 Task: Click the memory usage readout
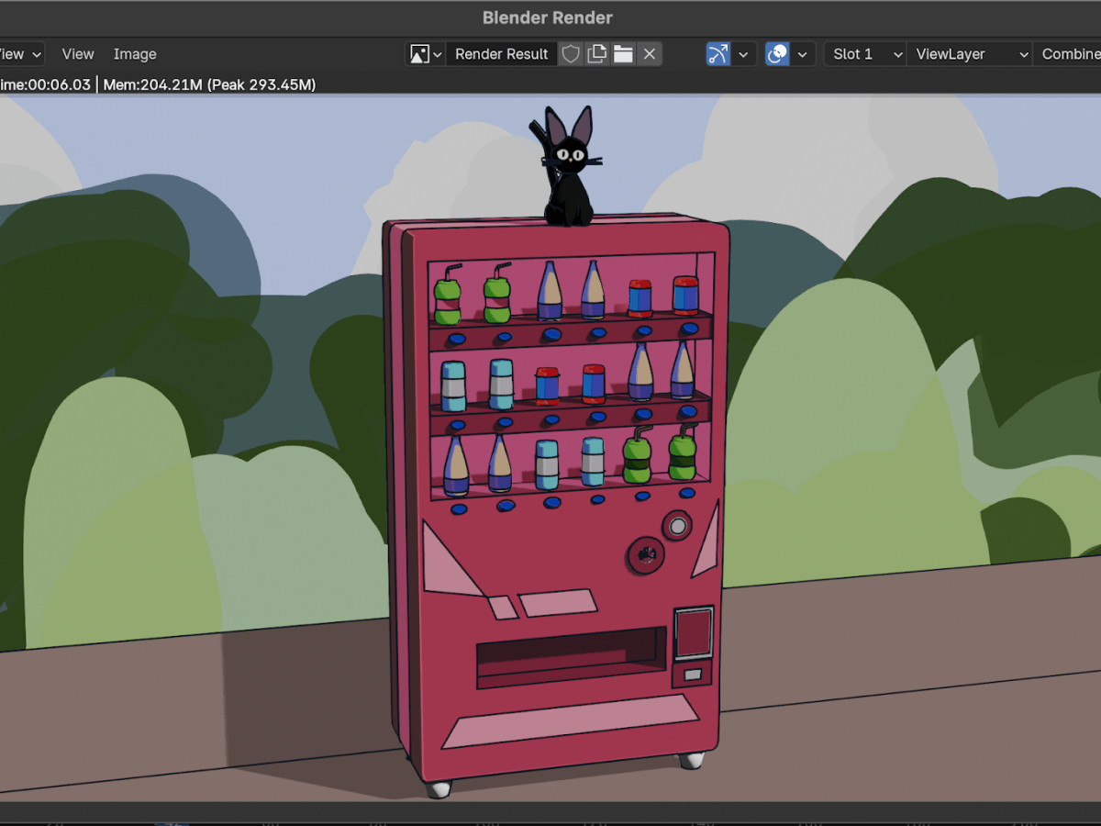[x=209, y=84]
